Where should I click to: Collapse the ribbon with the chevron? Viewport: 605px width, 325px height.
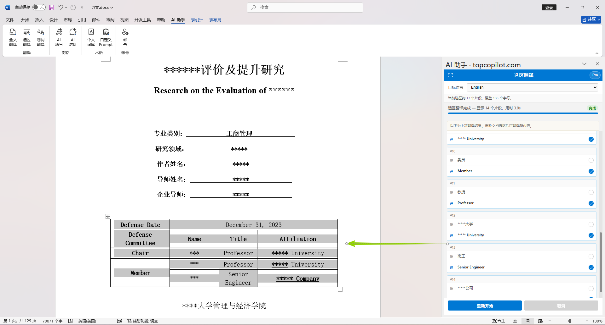click(597, 53)
